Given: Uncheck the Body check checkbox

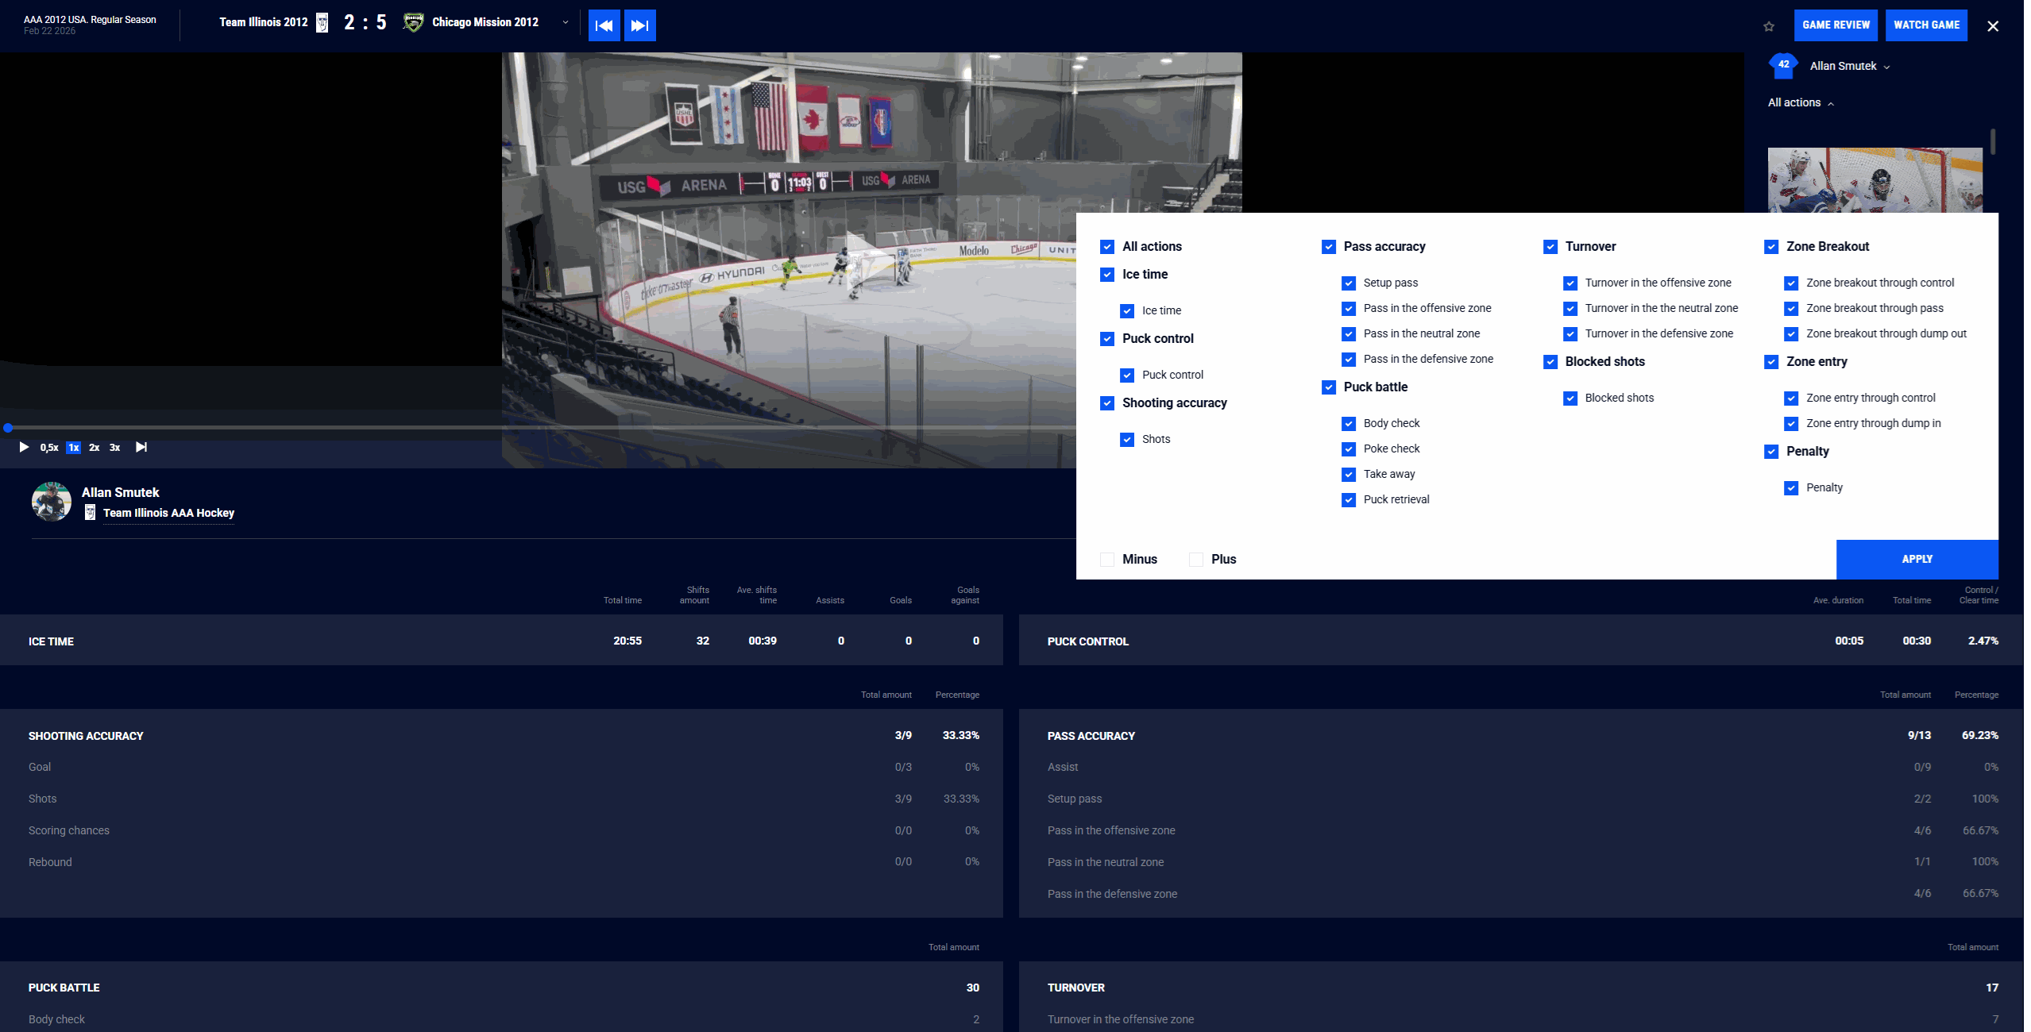Looking at the screenshot, I should [x=1349, y=424].
